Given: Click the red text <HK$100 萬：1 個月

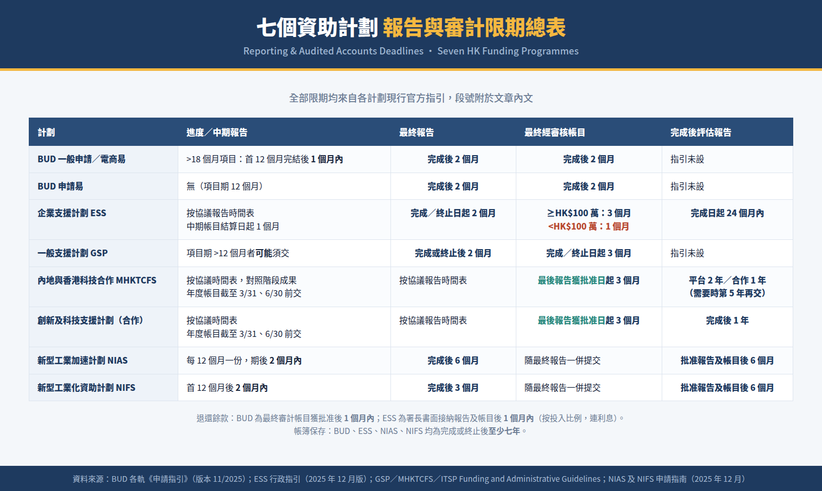Looking at the screenshot, I should 589,226.
